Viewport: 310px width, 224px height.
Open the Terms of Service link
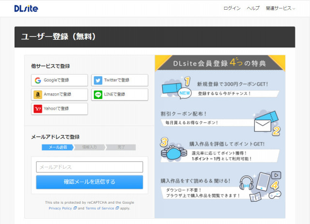pos(100,208)
